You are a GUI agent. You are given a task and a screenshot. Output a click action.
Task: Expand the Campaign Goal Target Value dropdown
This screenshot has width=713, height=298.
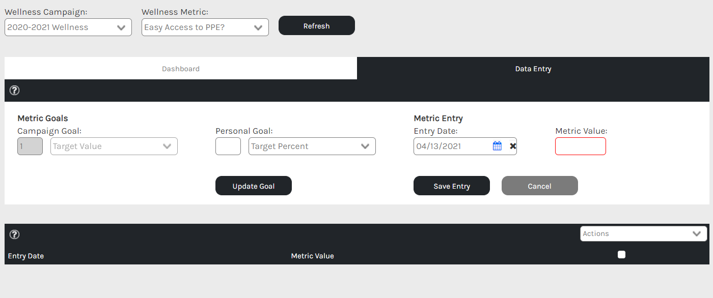click(114, 146)
